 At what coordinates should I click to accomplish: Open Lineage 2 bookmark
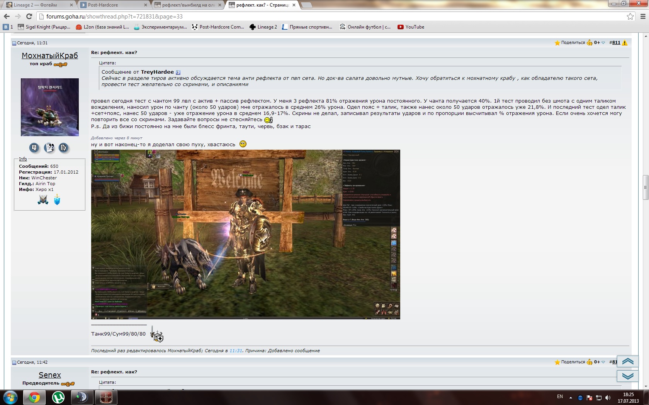tap(263, 27)
